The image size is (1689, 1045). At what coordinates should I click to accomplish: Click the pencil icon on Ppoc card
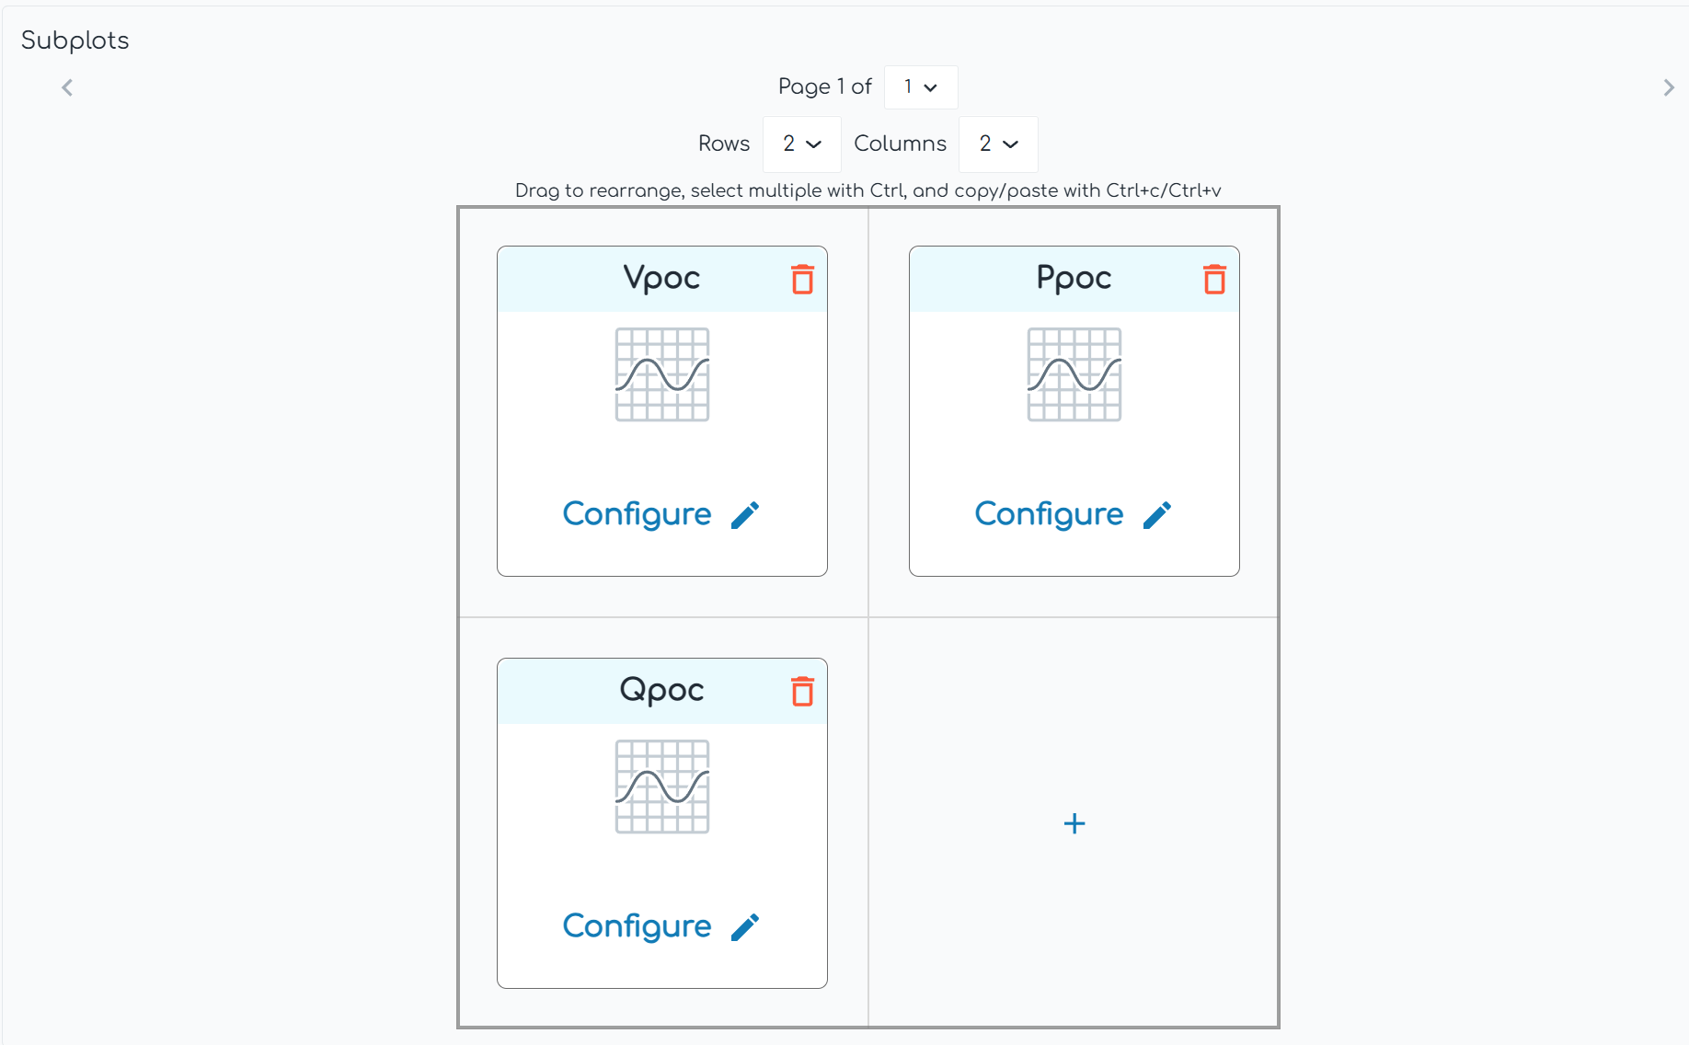(1157, 515)
